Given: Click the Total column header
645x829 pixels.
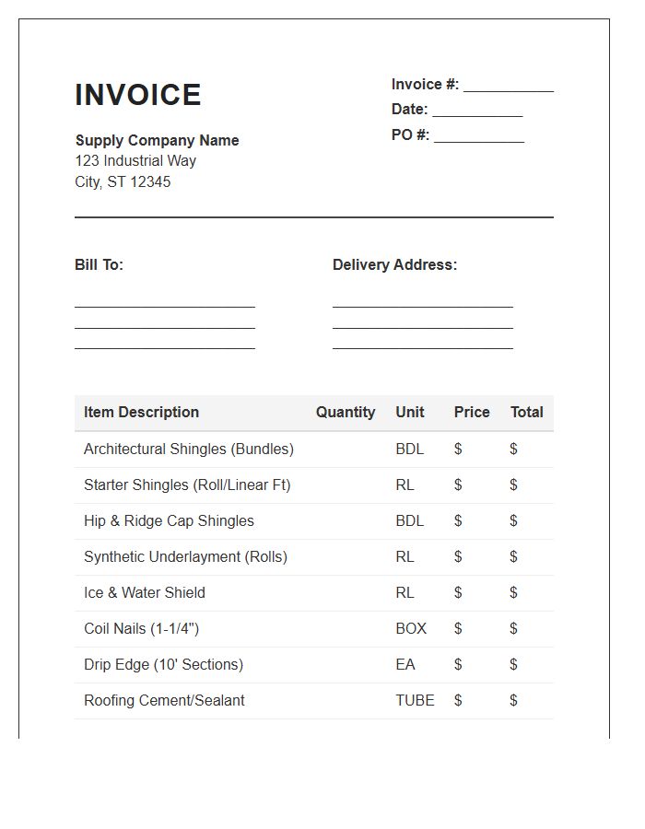Looking at the screenshot, I should (x=526, y=412).
